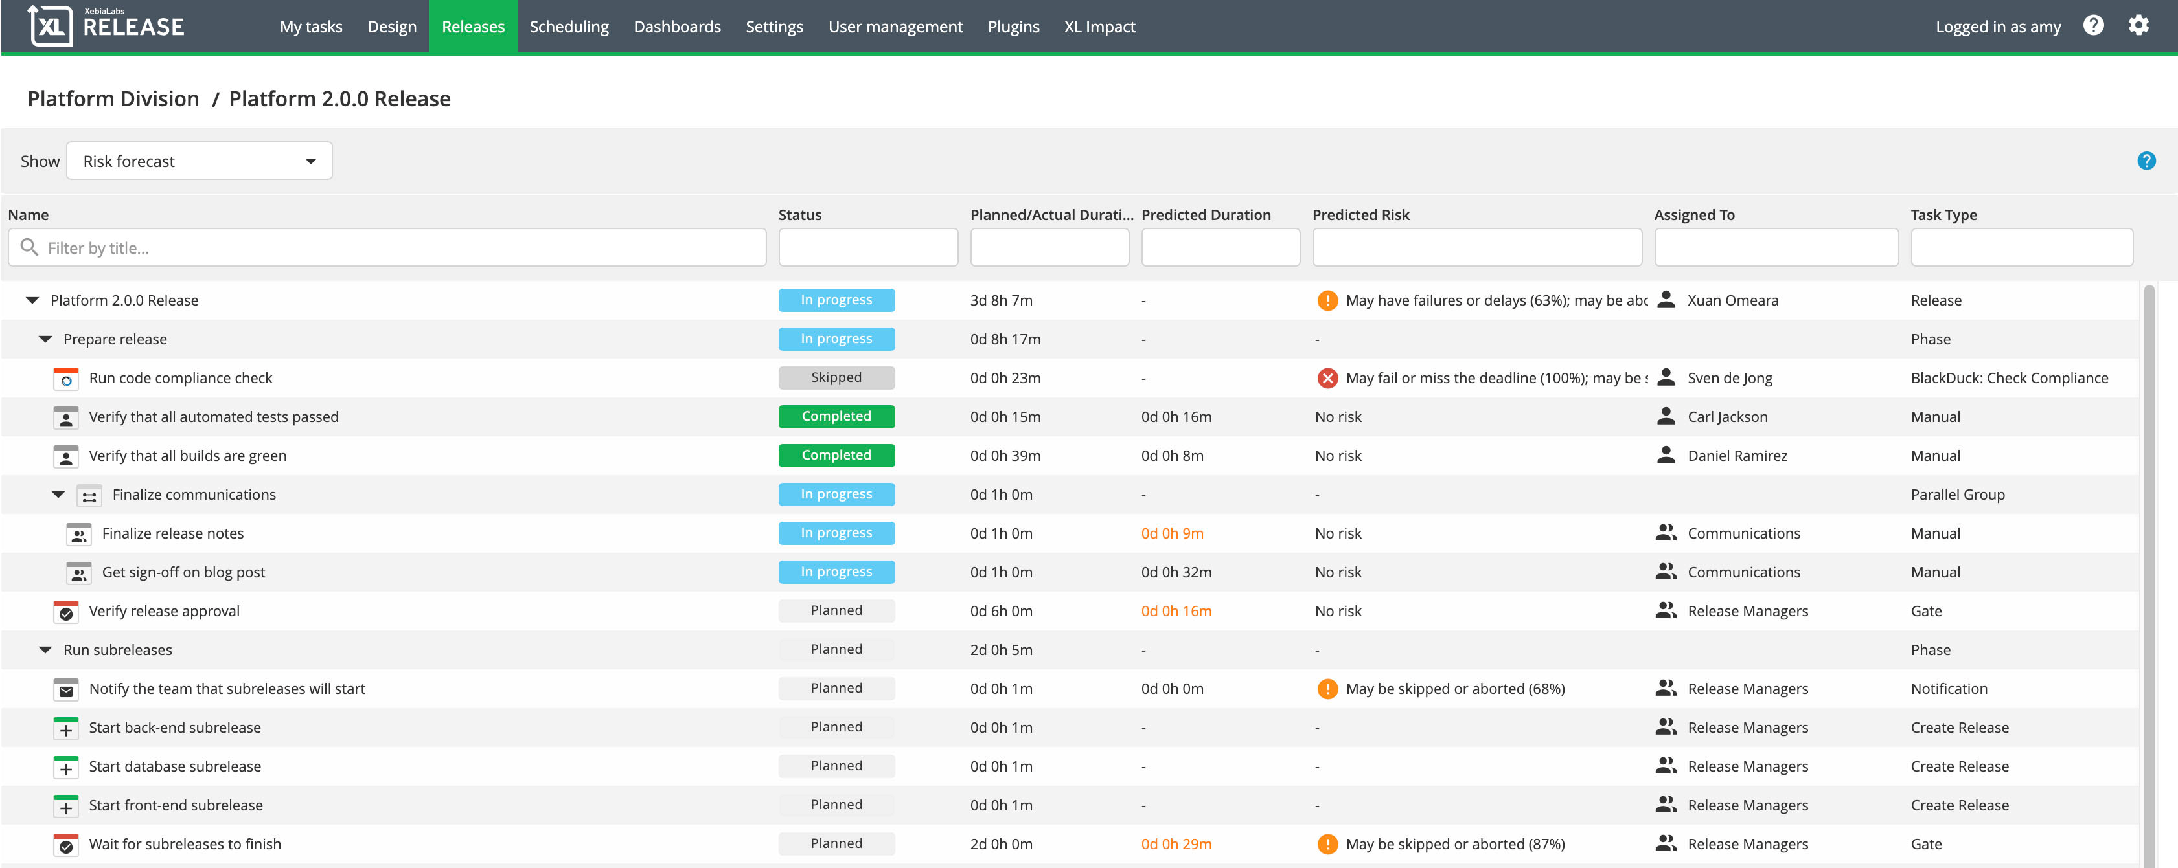Screen dimensions: 2178x868
Task: Click the parallel group icon for Finalize communications
Action: pos(89,495)
